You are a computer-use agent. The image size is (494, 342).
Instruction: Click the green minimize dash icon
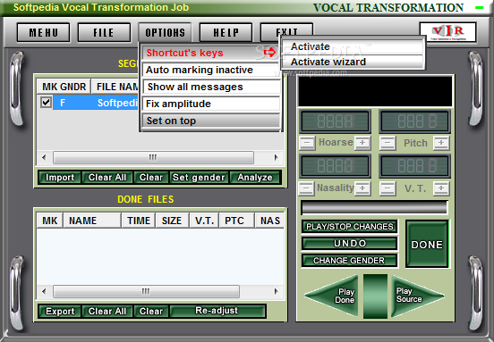[x=479, y=7]
